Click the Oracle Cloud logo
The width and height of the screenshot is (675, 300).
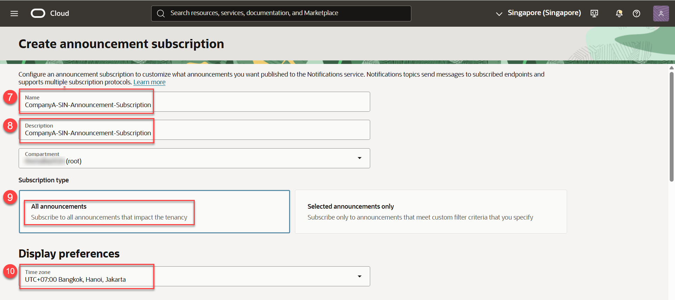coord(38,13)
